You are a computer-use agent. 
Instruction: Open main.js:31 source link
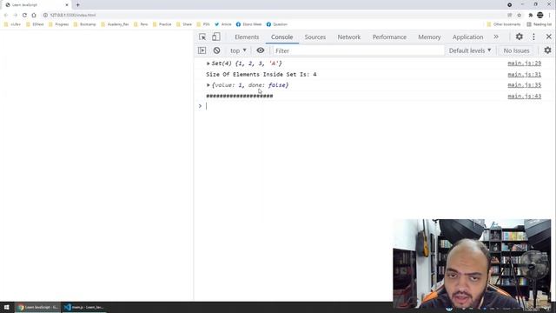click(x=525, y=74)
